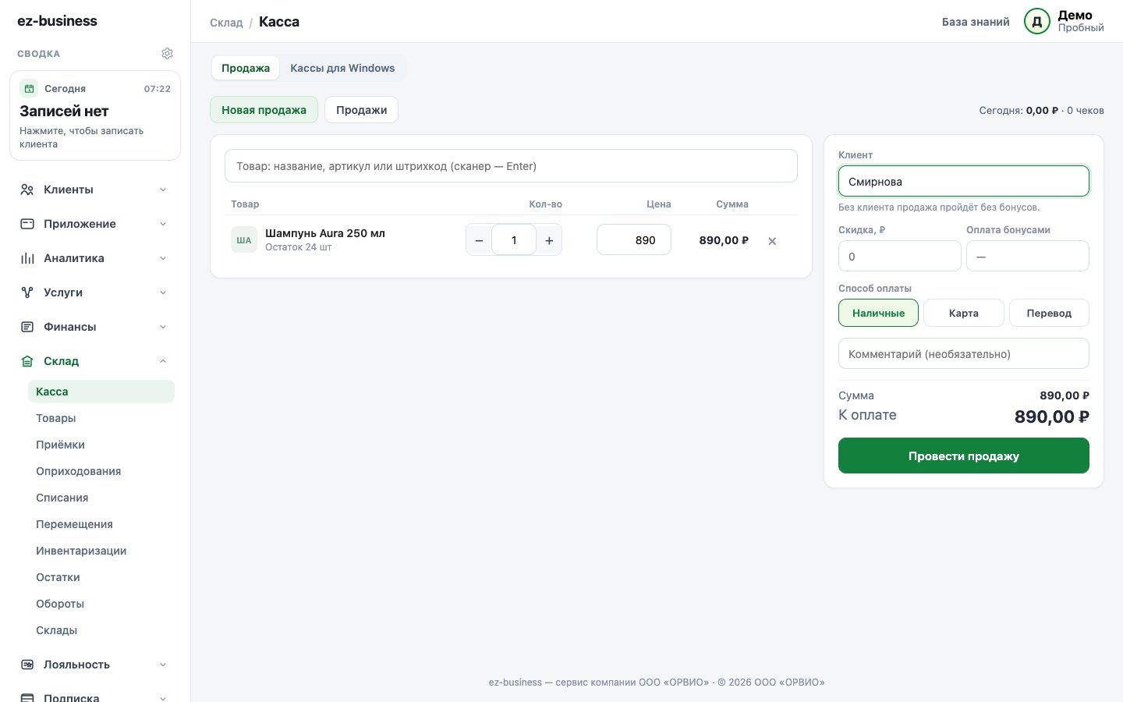
Task: Increase quantity with the plus button
Action: click(x=549, y=240)
